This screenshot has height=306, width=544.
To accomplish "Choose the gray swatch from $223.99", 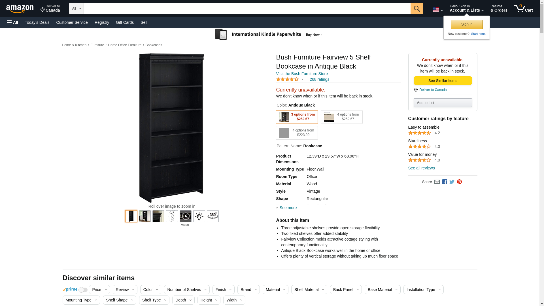I will [x=297, y=133].
